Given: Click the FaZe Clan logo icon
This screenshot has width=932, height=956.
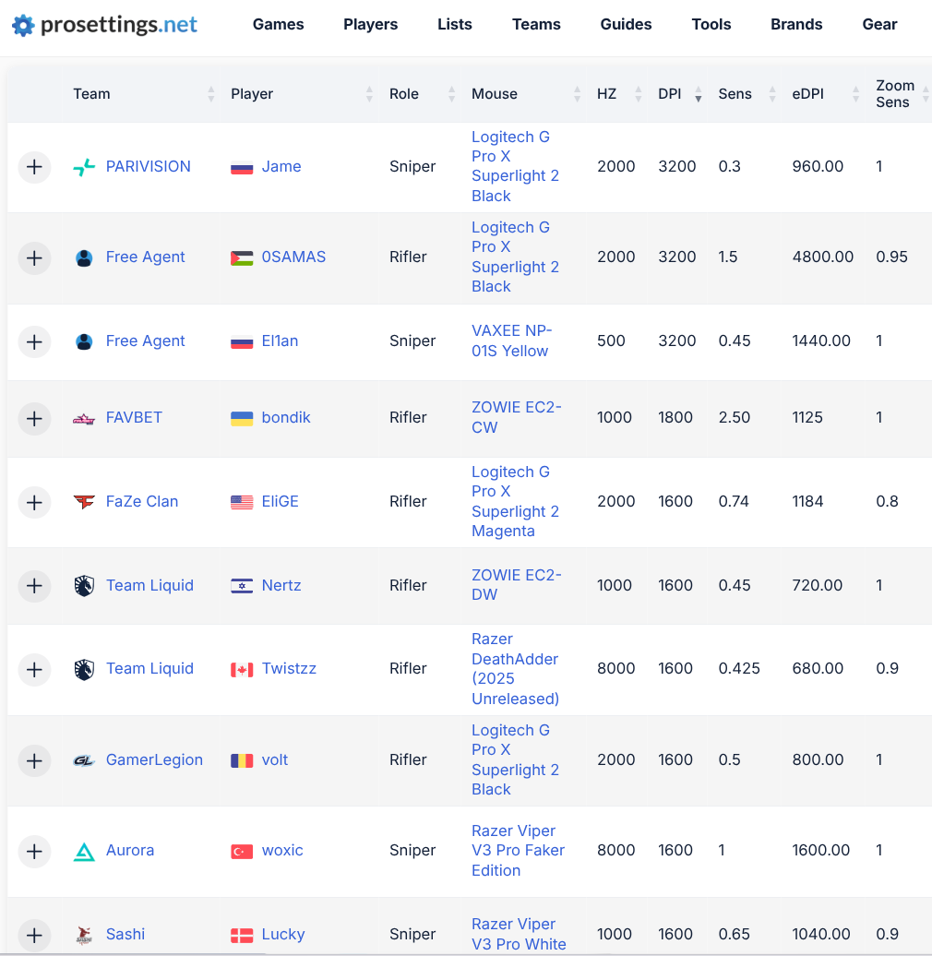Looking at the screenshot, I should click(84, 502).
